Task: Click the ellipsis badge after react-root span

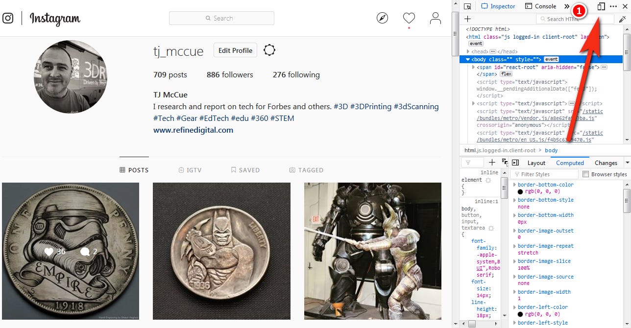Action: pos(604,67)
